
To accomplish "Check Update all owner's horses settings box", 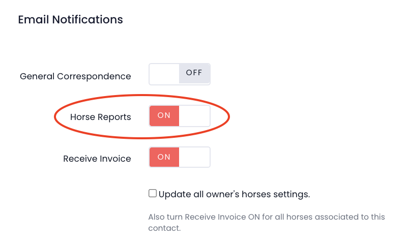I will pyautogui.click(x=153, y=193).
